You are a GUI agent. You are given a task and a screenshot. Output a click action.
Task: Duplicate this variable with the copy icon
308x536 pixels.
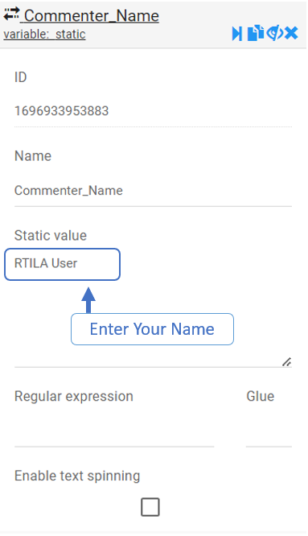(256, 34)
